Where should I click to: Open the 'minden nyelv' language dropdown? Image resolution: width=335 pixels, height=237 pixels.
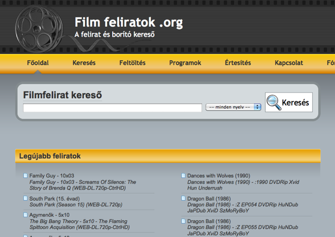click(x=233, y=107)
